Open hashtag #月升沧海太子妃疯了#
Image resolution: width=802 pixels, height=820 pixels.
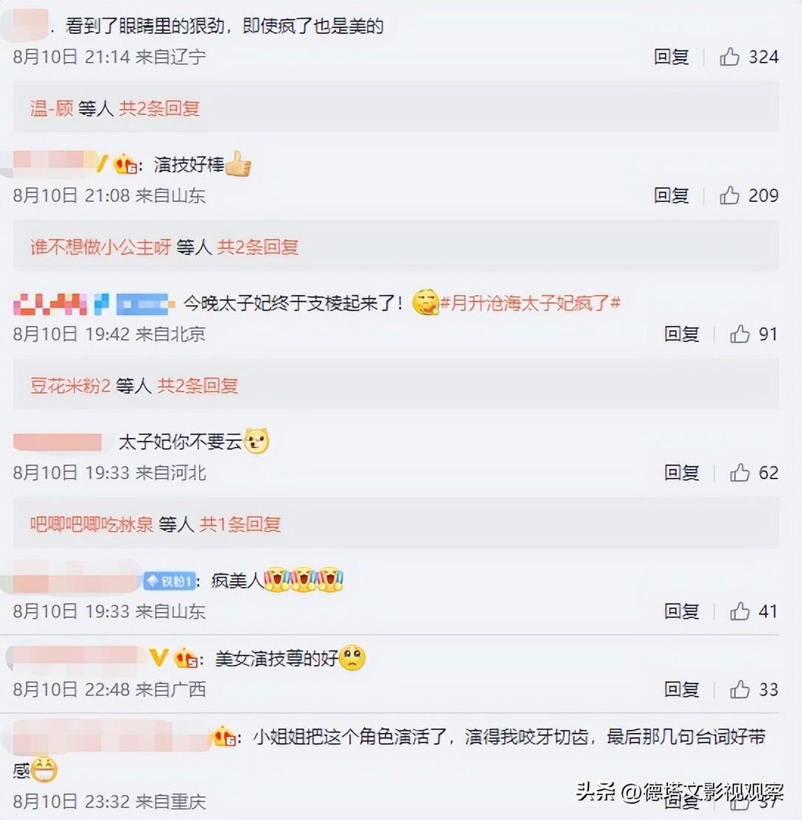530,302
